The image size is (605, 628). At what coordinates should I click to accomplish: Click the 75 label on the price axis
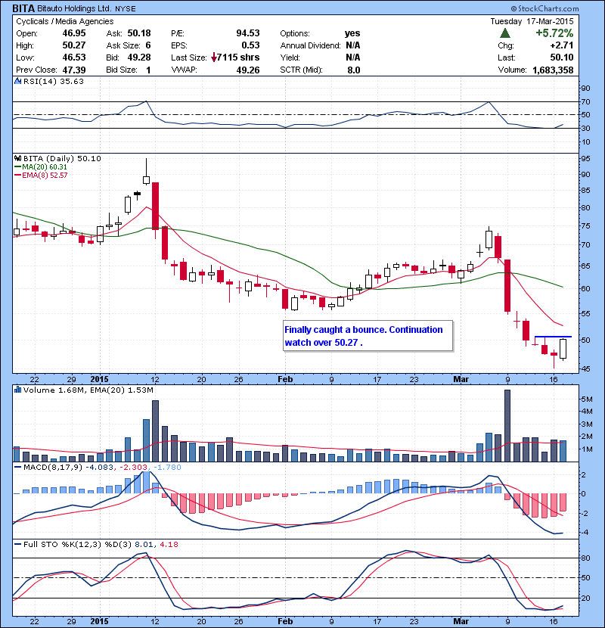tap(585, 226)
